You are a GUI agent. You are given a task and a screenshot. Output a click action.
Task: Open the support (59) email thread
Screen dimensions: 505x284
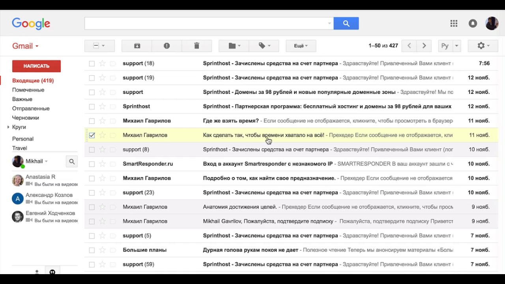[x=291, y=264]
